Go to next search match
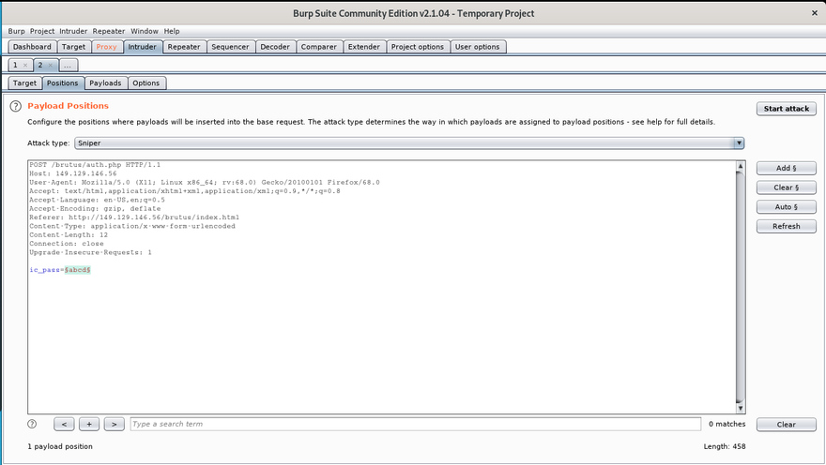This screenshot has width=826, height=465. point(115,424)
